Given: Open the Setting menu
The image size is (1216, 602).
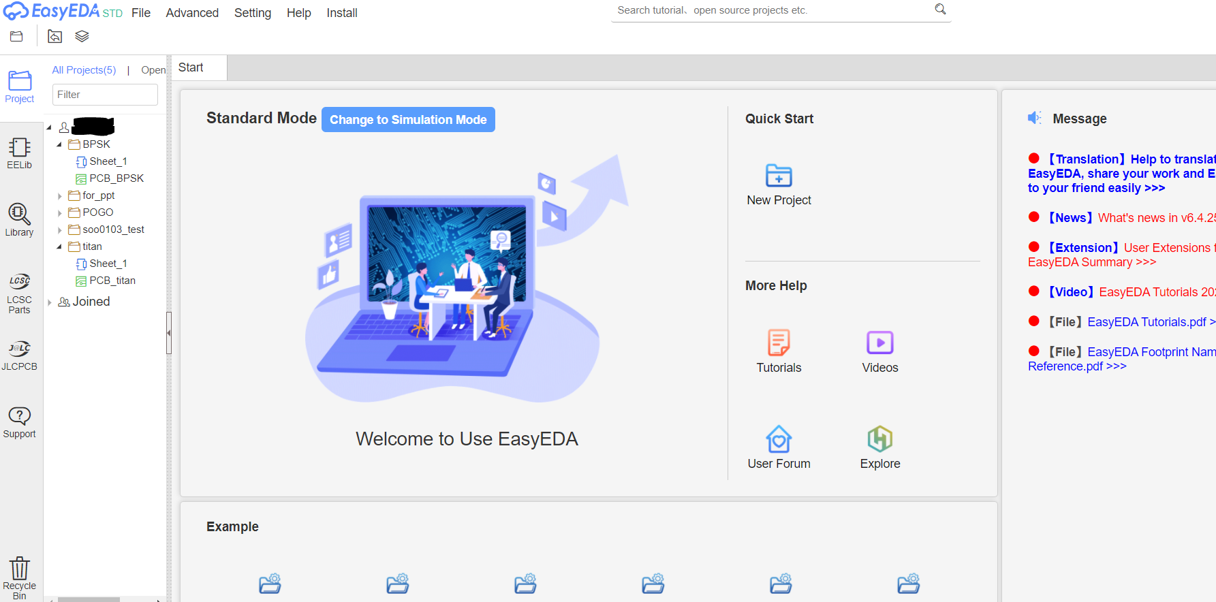Looking at the screenshot, I should tap(253, 13).
